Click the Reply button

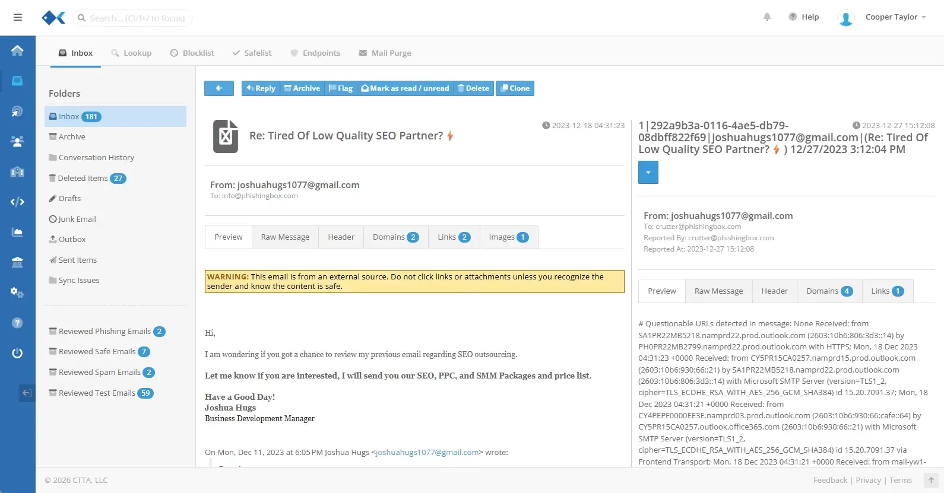[261, 88]
